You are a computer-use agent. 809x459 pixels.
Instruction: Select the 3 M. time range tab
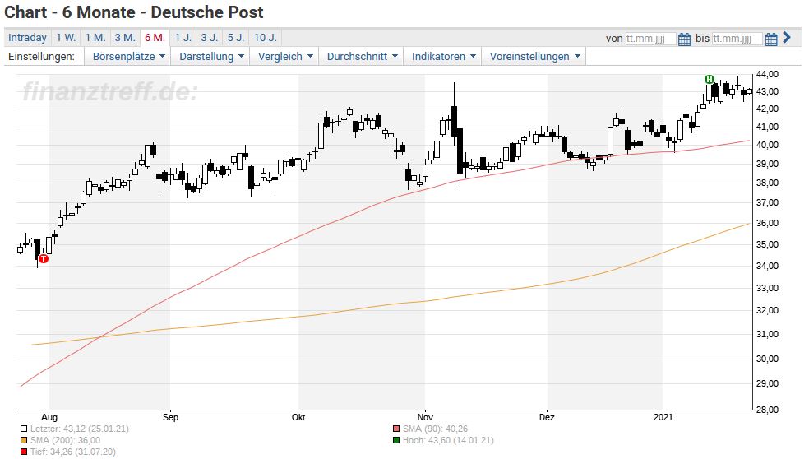[x=125, y=38]
